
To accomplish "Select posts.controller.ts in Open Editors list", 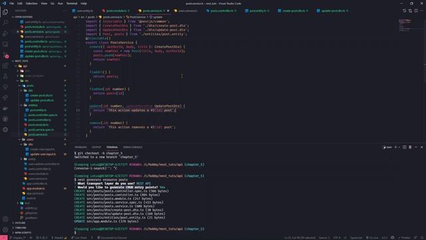I will pos(40,41).
